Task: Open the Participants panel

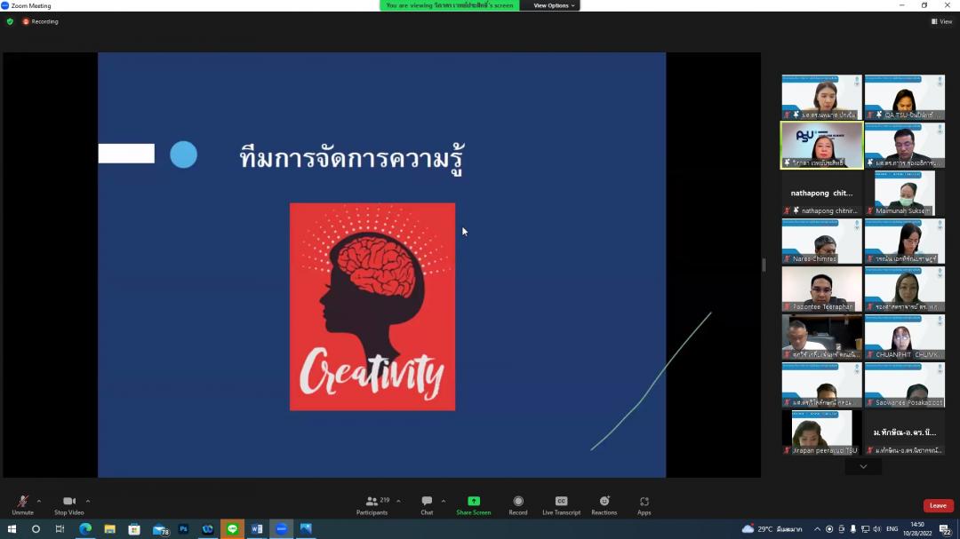Action: (x=372, y=503)
